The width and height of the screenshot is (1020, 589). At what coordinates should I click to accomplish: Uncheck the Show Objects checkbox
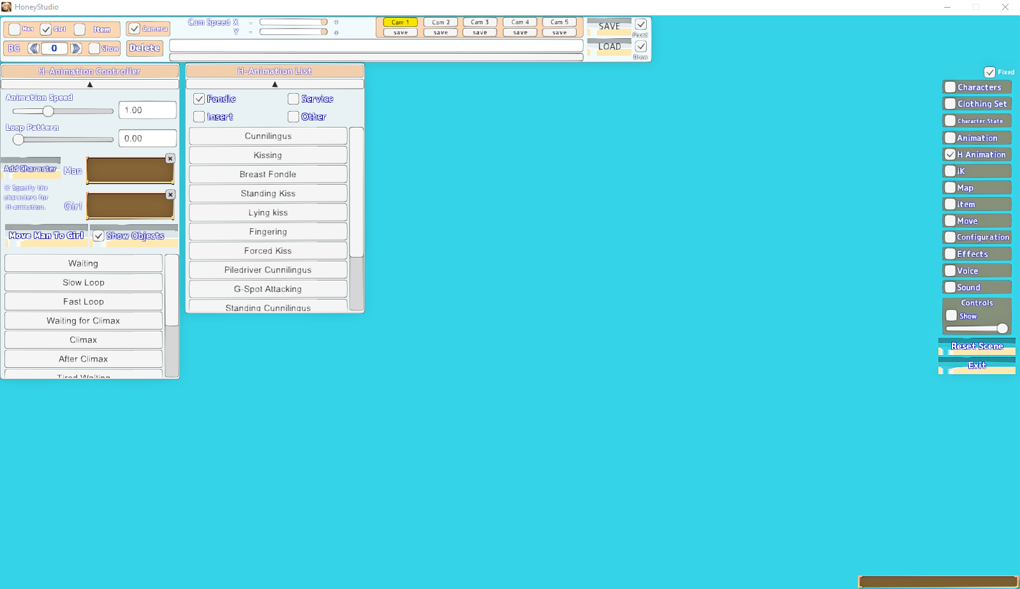[x=99, y=236]
